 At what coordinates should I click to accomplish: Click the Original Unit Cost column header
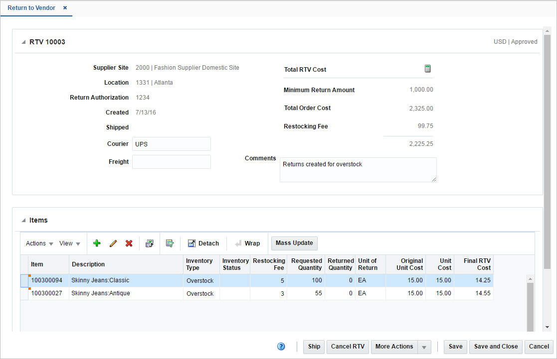click(406, 264)
